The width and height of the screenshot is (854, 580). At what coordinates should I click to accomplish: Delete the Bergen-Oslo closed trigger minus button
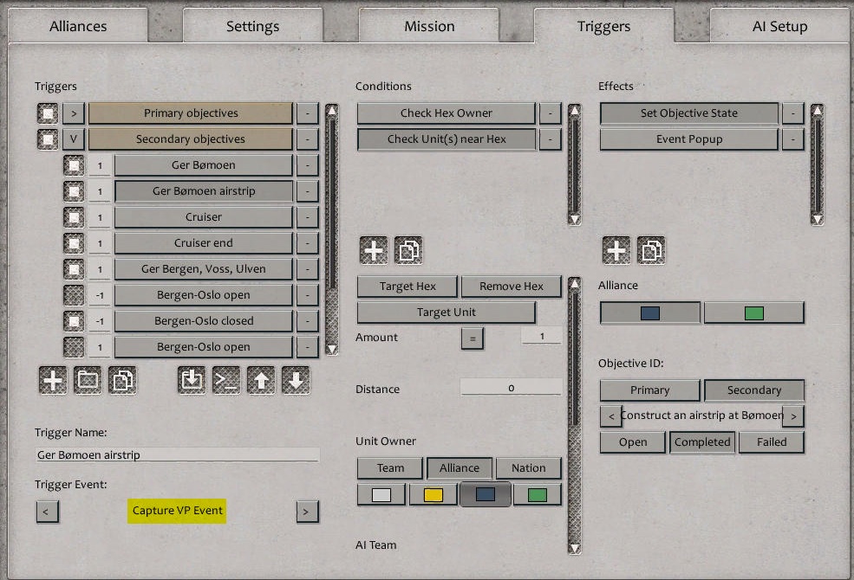pos(308,321)
